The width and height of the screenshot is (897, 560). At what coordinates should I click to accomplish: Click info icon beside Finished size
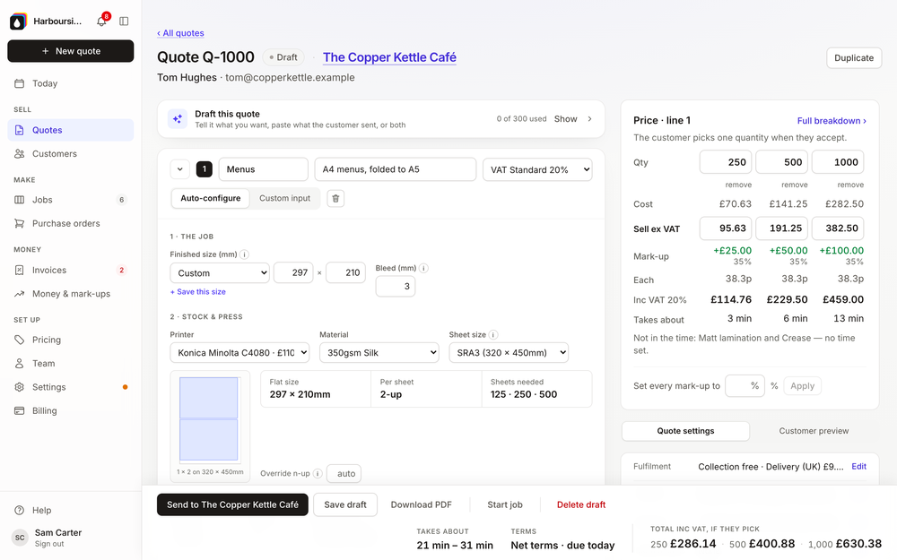pos(244,254)
